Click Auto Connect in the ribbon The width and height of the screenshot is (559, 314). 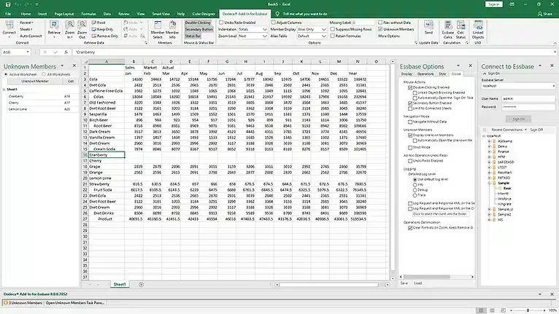[x=31, y=36]
